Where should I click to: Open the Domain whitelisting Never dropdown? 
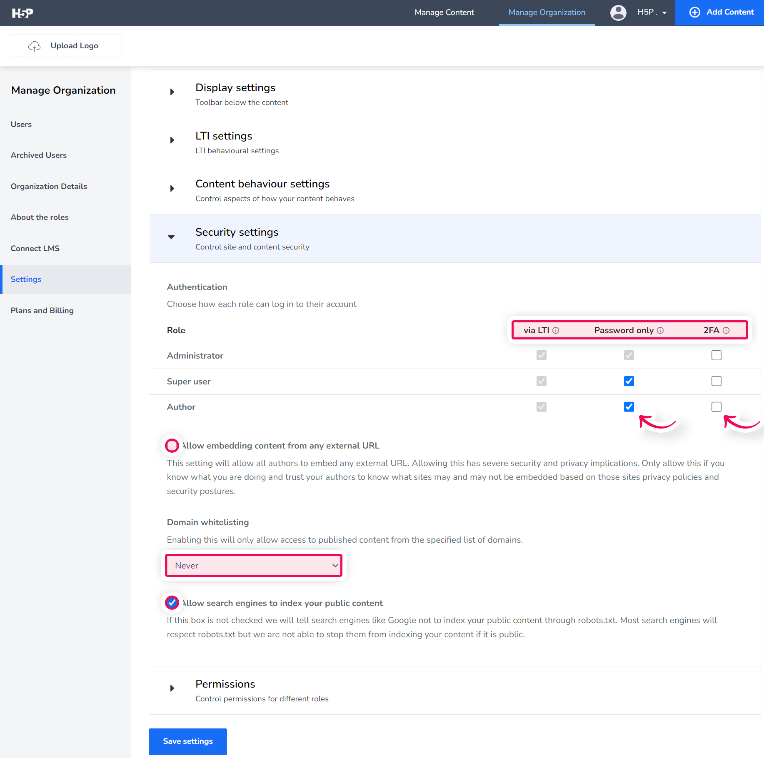tap(253, 565)
